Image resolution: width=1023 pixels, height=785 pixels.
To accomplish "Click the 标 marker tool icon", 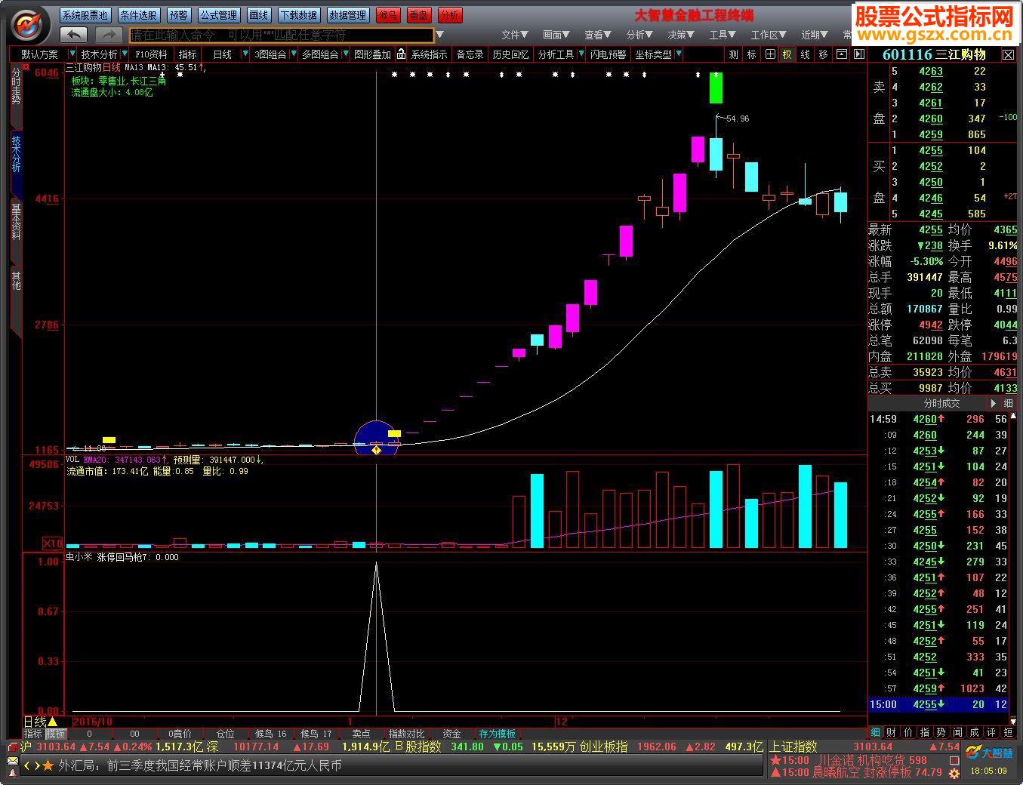I will point(752,54).
